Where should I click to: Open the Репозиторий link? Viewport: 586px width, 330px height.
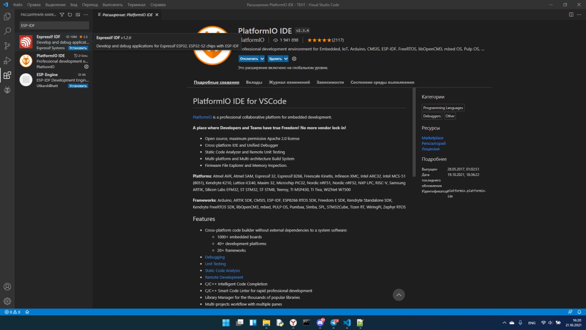point(434,143)
